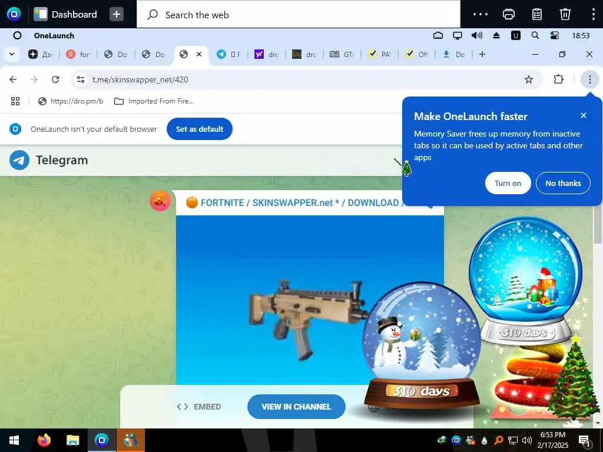This screenshot has height=452, width=603.
Task: Open the toggle switches icon in the title bar
Action: [x=555, y=36]
